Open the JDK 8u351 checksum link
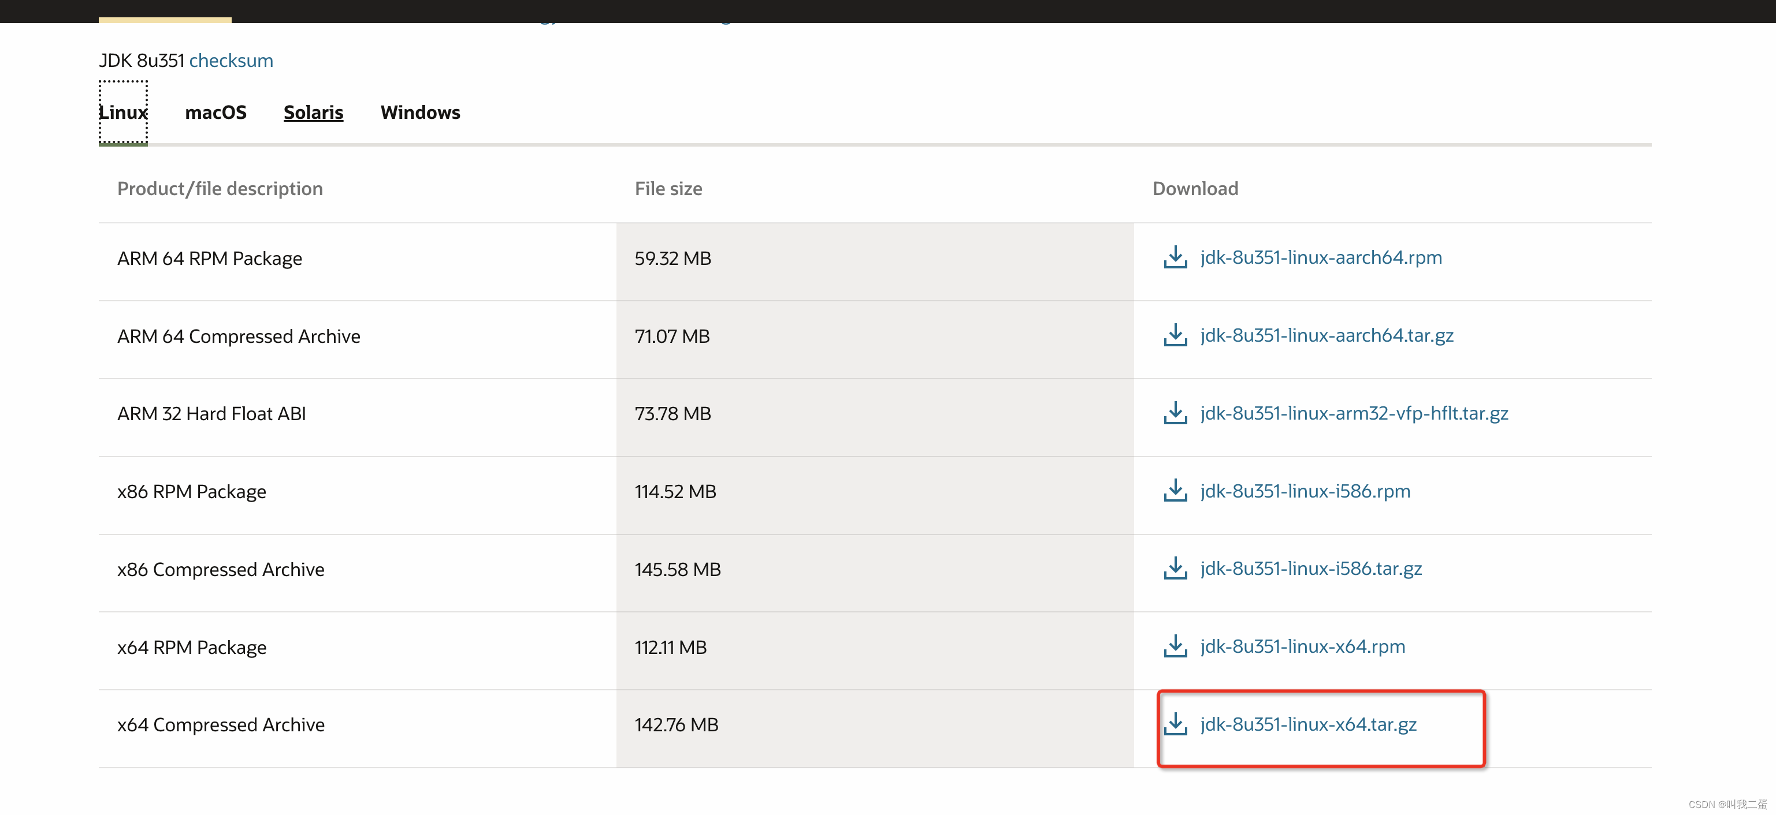Viewport: 1776px width, 815px height. click(231, 61)
